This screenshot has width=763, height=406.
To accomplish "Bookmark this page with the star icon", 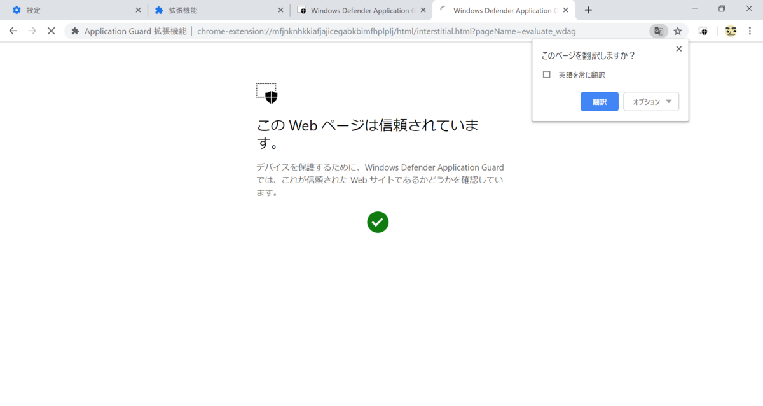I will pos(678,31).
